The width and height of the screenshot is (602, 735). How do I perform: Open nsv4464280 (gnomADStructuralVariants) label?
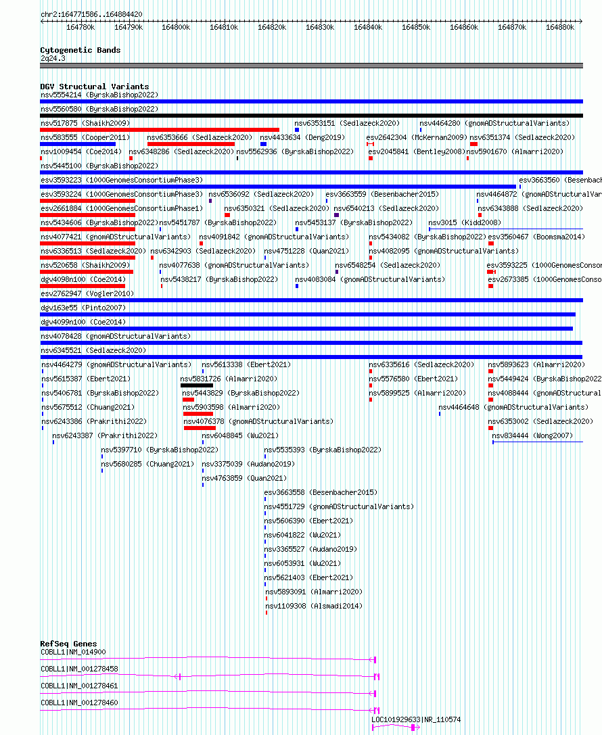[494, 123]
